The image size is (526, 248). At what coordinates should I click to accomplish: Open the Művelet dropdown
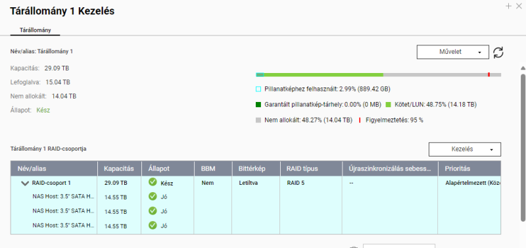coord(453,52)
